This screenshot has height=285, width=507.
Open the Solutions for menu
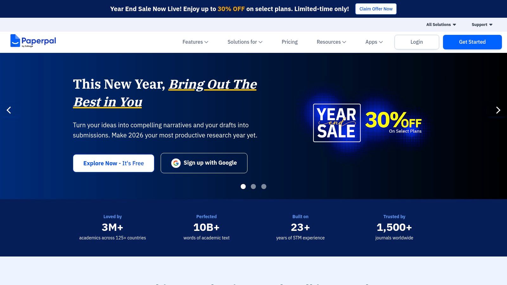tap(245, 42)
